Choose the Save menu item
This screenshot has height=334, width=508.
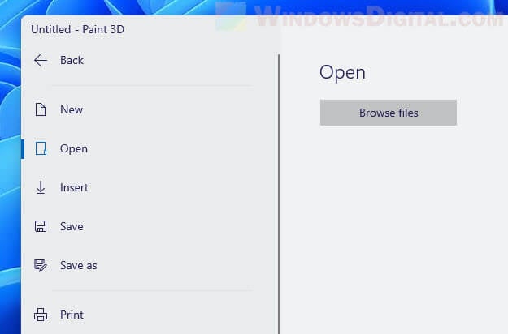[x=72, y=226]
